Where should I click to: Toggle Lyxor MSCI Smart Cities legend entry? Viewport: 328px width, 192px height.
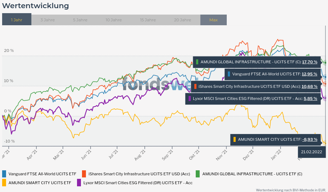[138, 183]
